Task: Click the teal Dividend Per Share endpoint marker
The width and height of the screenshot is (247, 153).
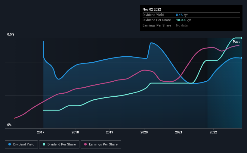Action: (x=242, y=38)
